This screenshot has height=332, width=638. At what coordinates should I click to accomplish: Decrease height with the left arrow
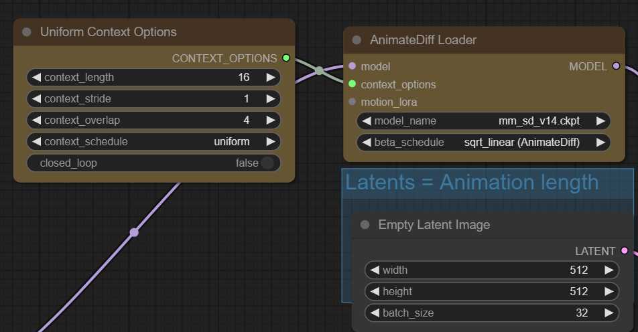pyautogui.click(x=375, y=291)
